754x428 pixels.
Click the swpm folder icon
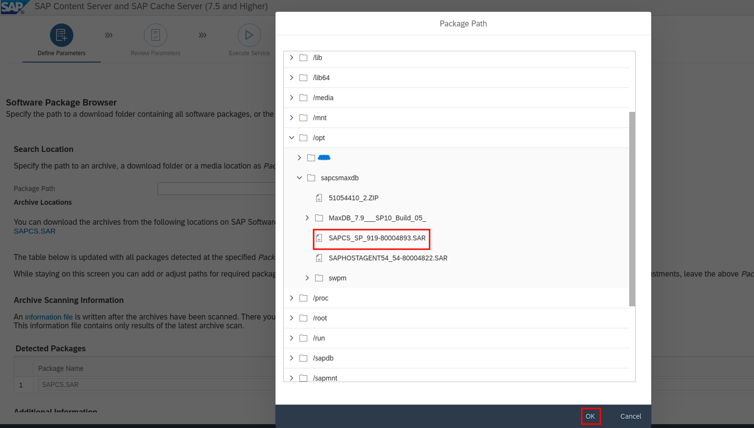click(319, 278)
